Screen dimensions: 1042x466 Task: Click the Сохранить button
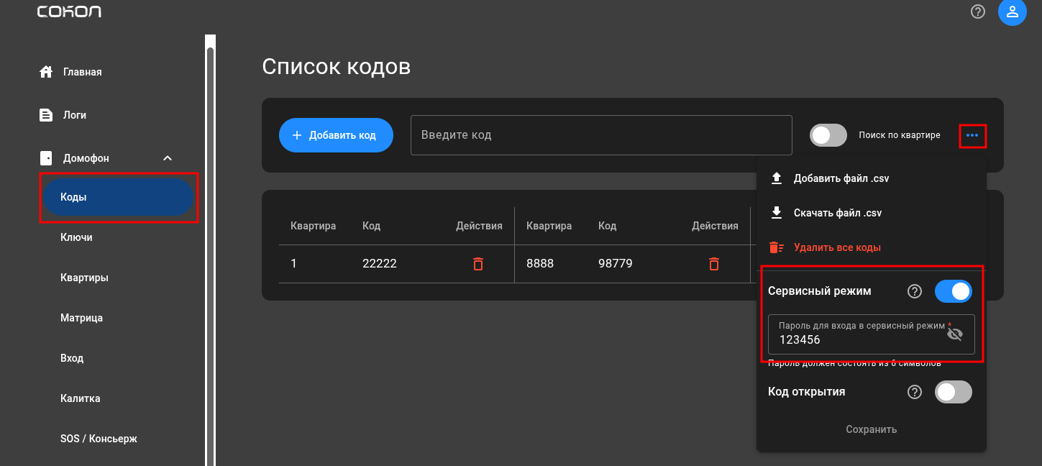tap(871, 429)
